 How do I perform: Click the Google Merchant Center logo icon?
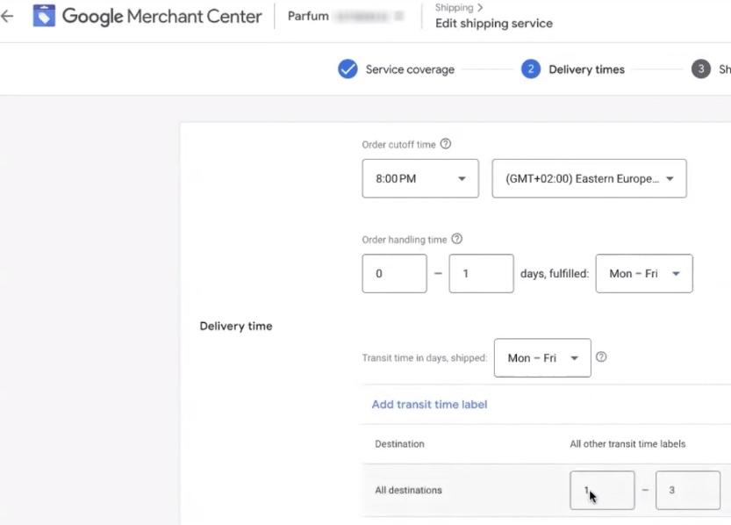tap(44, 16)
